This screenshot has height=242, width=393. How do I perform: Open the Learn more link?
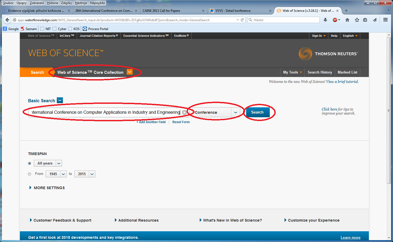click(x=351, y=237)
